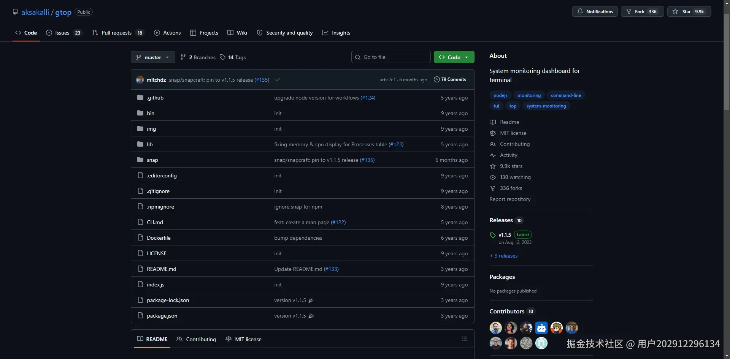
Task: Open the README outline list icon
Action: click(x=465, y=339)
